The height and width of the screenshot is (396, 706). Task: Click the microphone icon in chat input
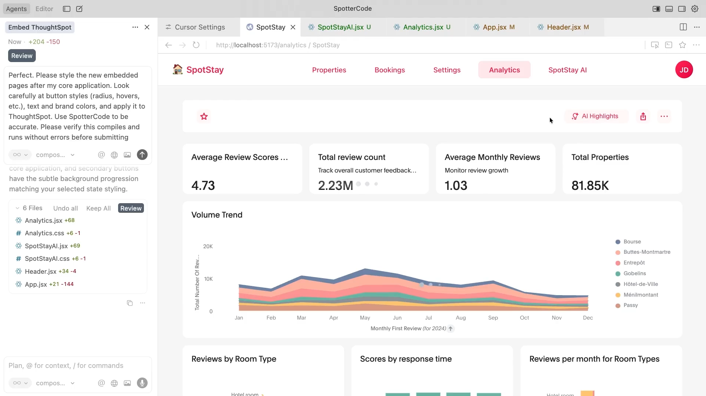(x=142, y=383)
